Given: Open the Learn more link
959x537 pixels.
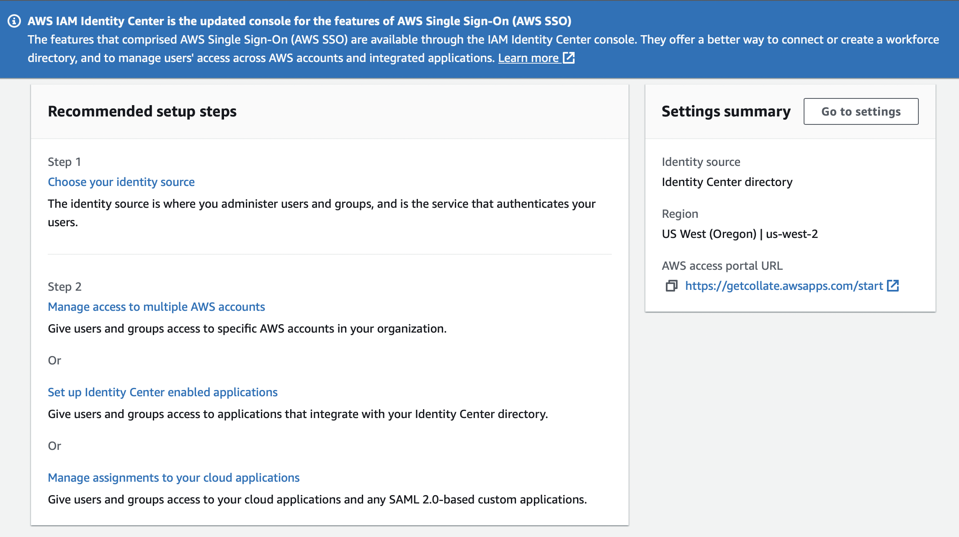Looking at the screenshot, I should tap(528, 58).
